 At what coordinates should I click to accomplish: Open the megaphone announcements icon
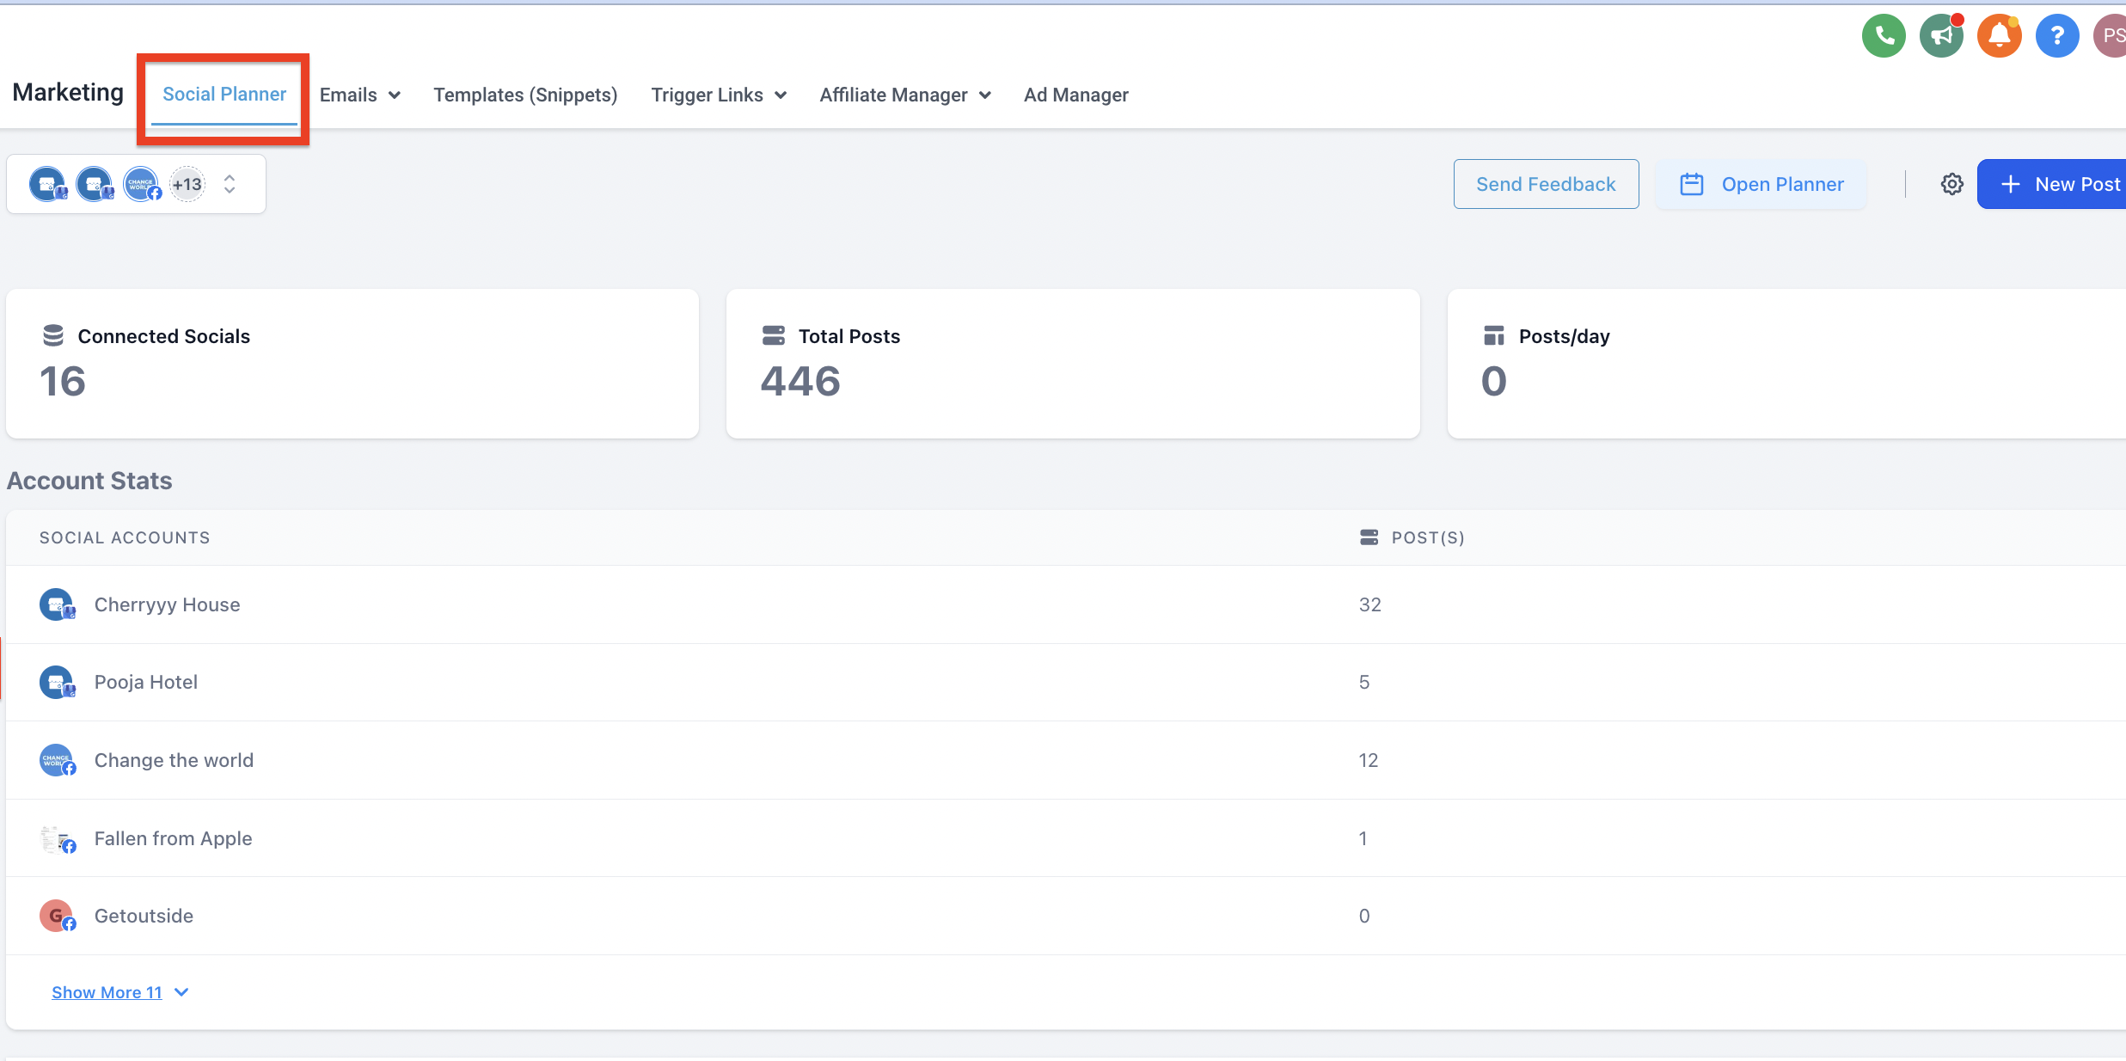1941,36
